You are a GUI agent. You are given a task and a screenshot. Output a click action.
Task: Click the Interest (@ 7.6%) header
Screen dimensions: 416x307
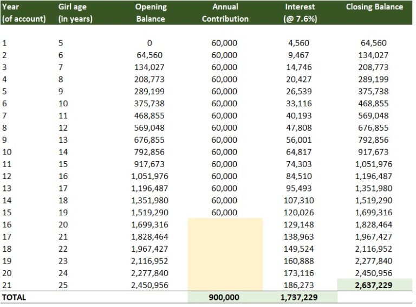(300, 13)
